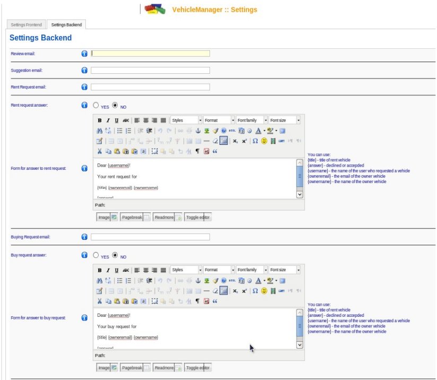Open HTML source editor in rent request editor
This screenshot has width=437, height=380.
(x=232, y=131)
